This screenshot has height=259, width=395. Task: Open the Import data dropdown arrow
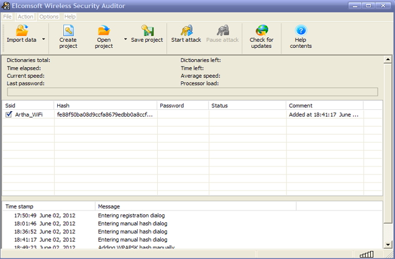point(43,39)
